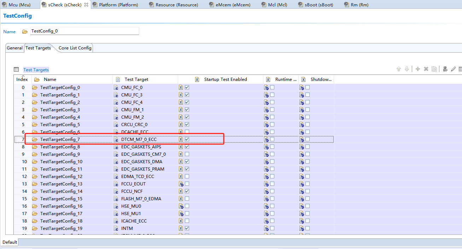This screenshot has width=462, height=249.
Task: Click the folder icon in Name column header
Action: (37, 79)
